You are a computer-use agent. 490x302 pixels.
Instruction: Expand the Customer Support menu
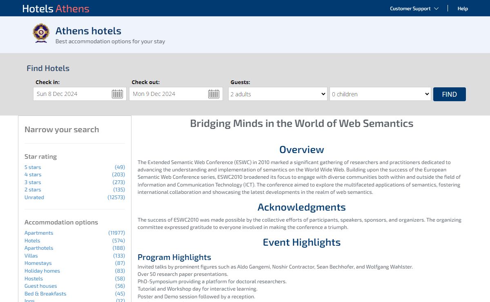414,9
